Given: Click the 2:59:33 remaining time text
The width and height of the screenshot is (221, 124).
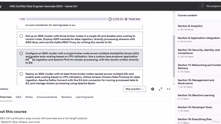Looking at the screenshot, I should click(x=118, y=19).
